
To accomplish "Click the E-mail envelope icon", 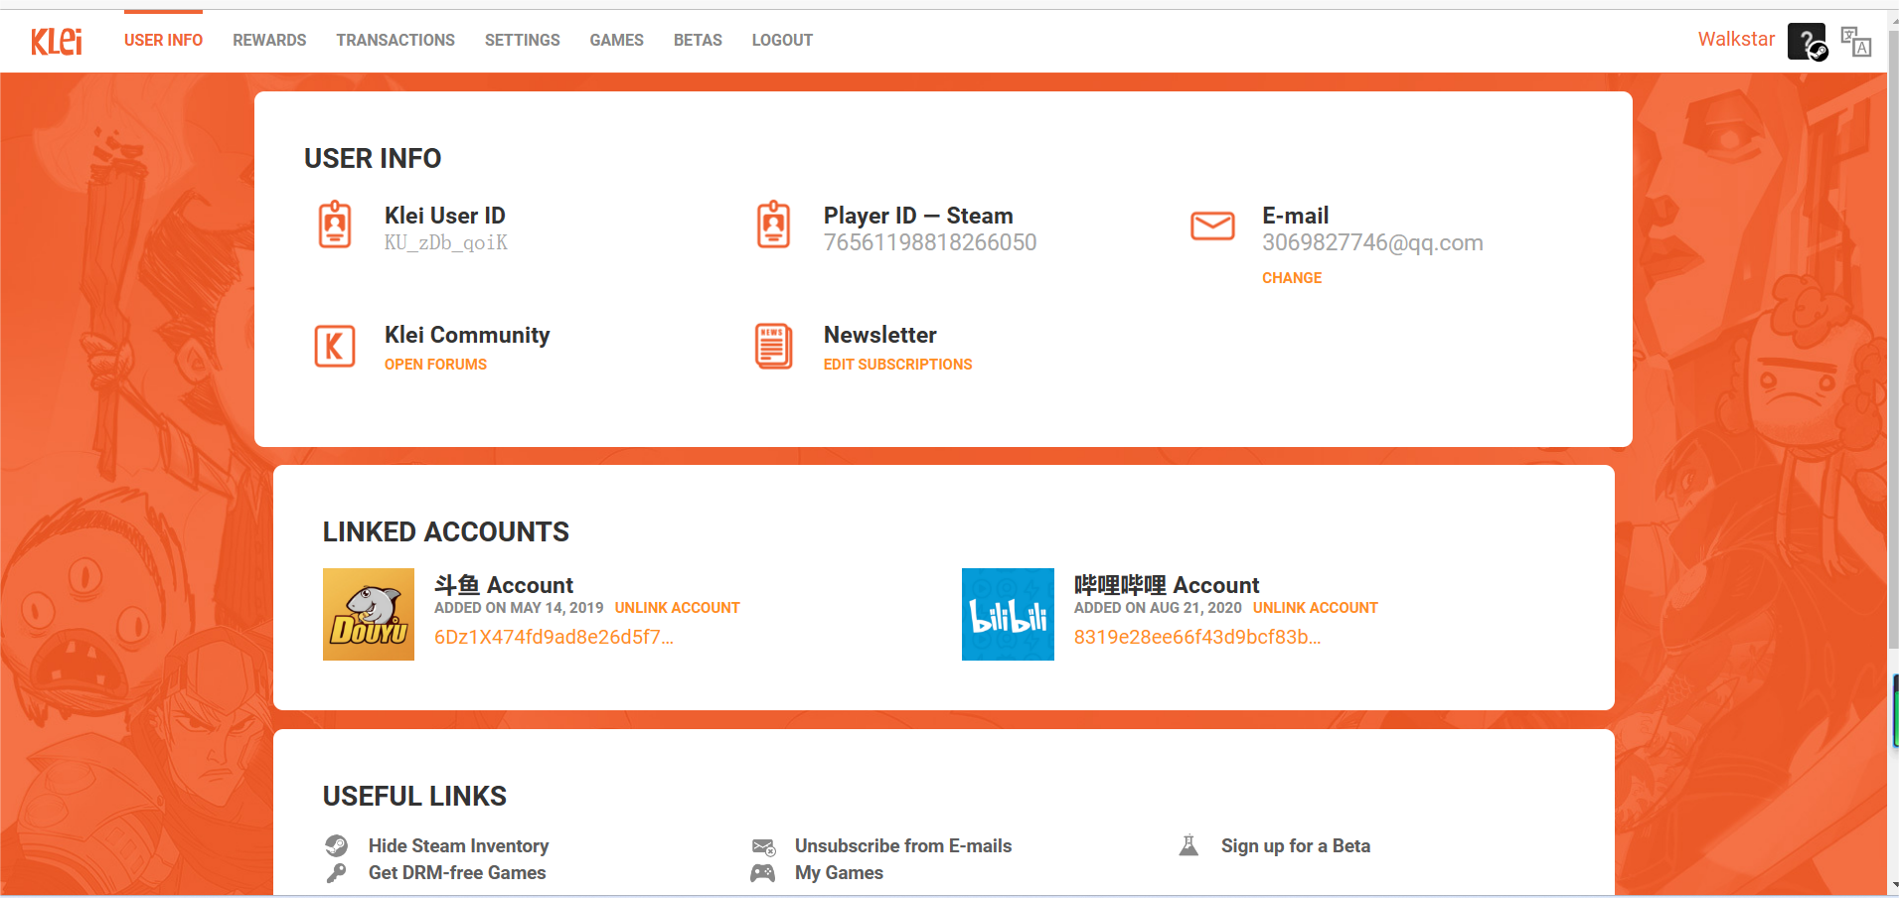I will [x=1212, y=225].
